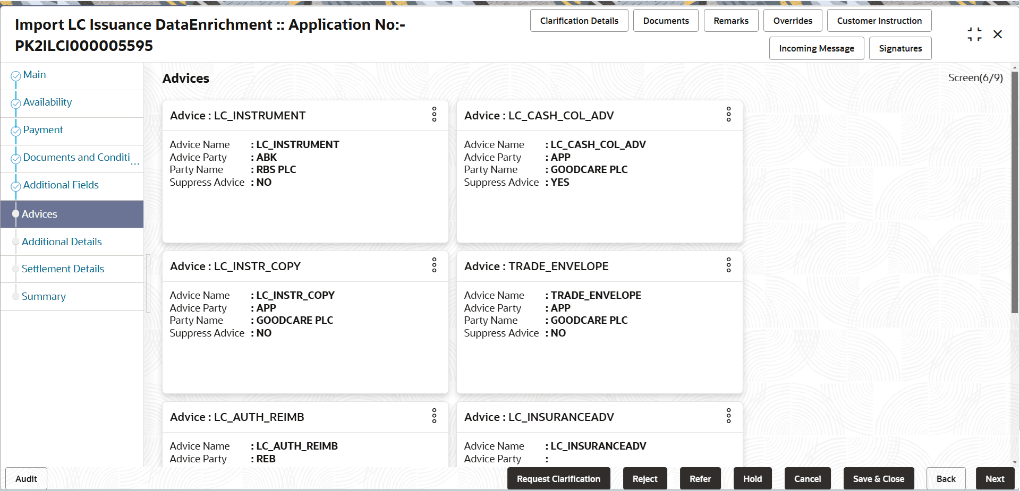Click the Refer button
The width and height of the screenshot is (1020, 491).
pos(700,479)
